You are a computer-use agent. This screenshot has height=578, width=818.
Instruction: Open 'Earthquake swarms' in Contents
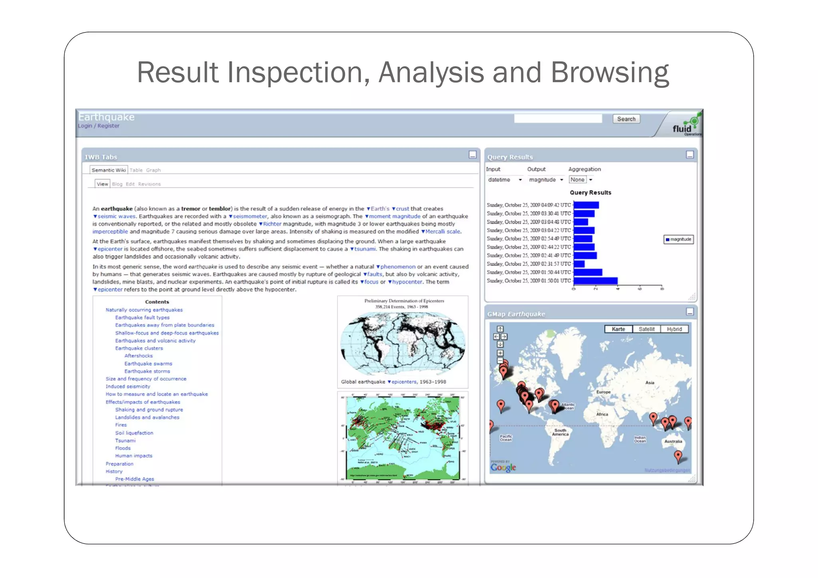tap(148, 364)
